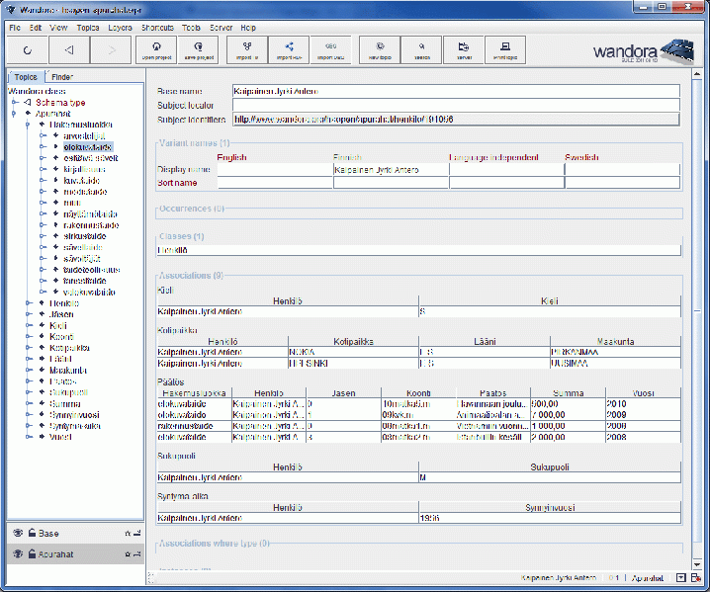710x592 pixels.
Task: Select rakennustaide in the topic tree
Action: pos(90,225)
